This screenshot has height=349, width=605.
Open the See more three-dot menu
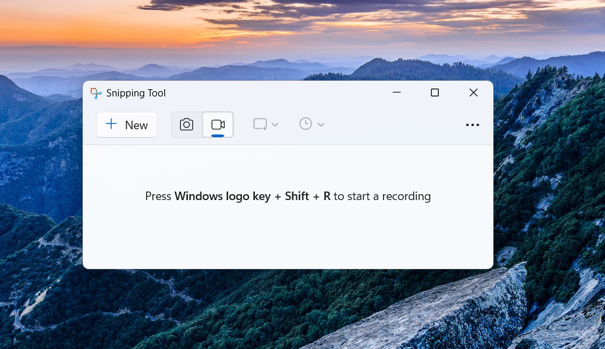(472, 125)
